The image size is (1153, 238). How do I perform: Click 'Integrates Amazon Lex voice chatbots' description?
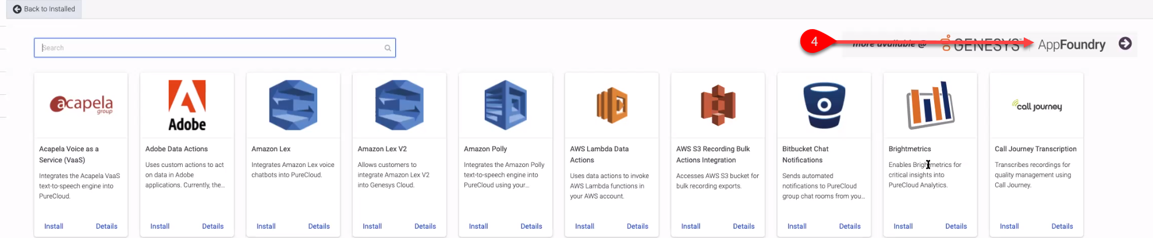pos(293,170)
